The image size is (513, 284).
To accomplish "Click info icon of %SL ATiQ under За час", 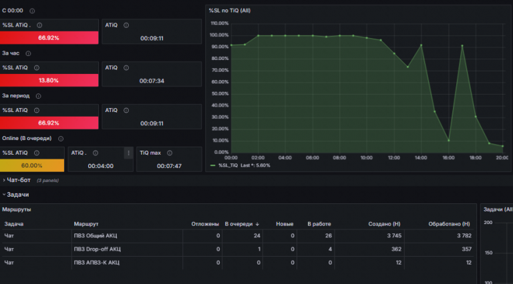I will click(37, 68).
